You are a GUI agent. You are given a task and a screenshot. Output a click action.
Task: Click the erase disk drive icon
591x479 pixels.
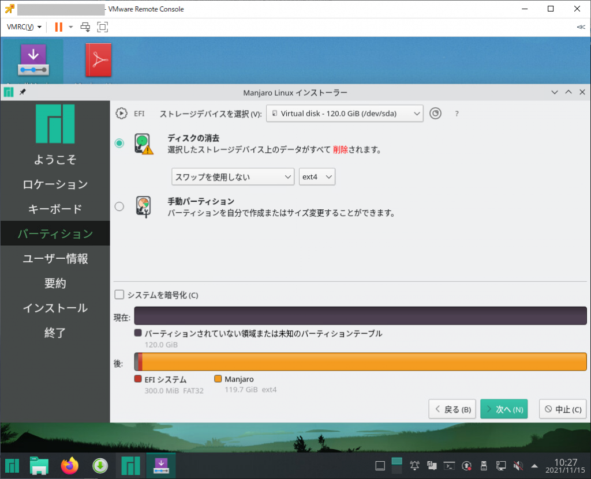pyautogui.click(x=144, y=144)
